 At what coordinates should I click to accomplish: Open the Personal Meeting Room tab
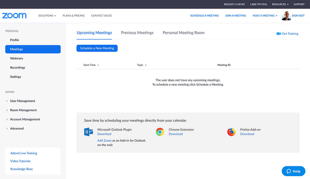[183, 33]
